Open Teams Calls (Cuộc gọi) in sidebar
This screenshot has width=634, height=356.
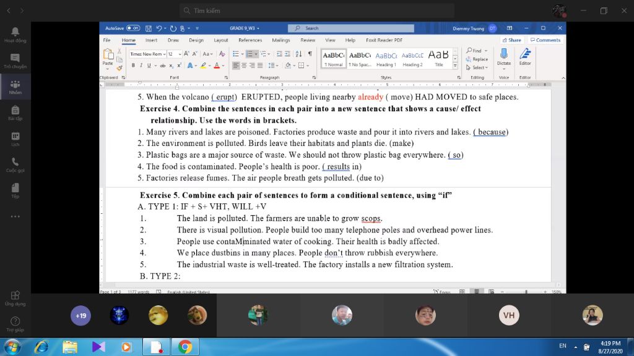pos(15,164)
